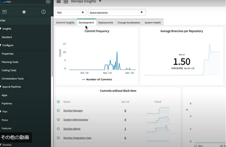This screenshot has width=226, height=147.
Task: Open Planning Tools module
Action: (x=10, y=62)
